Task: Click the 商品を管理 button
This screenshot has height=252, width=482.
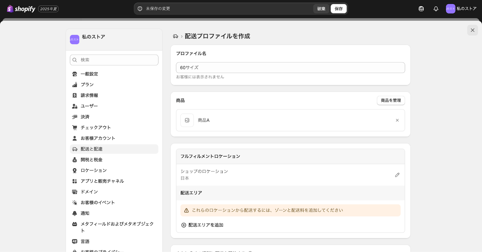Action: 391,100
